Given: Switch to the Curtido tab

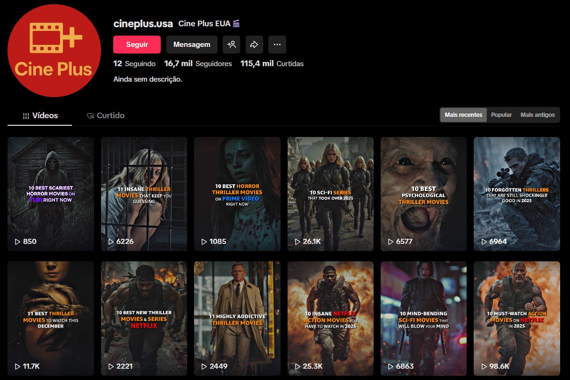Looking at the screenshot, I should [x=111, y=115].
